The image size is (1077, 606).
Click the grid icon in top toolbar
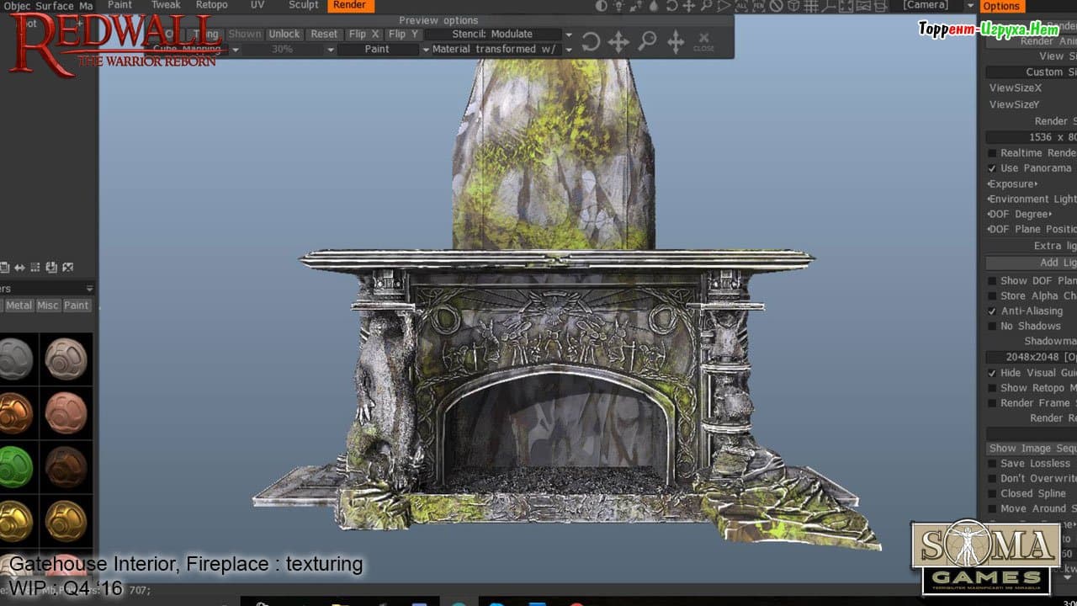click(811, 6)
